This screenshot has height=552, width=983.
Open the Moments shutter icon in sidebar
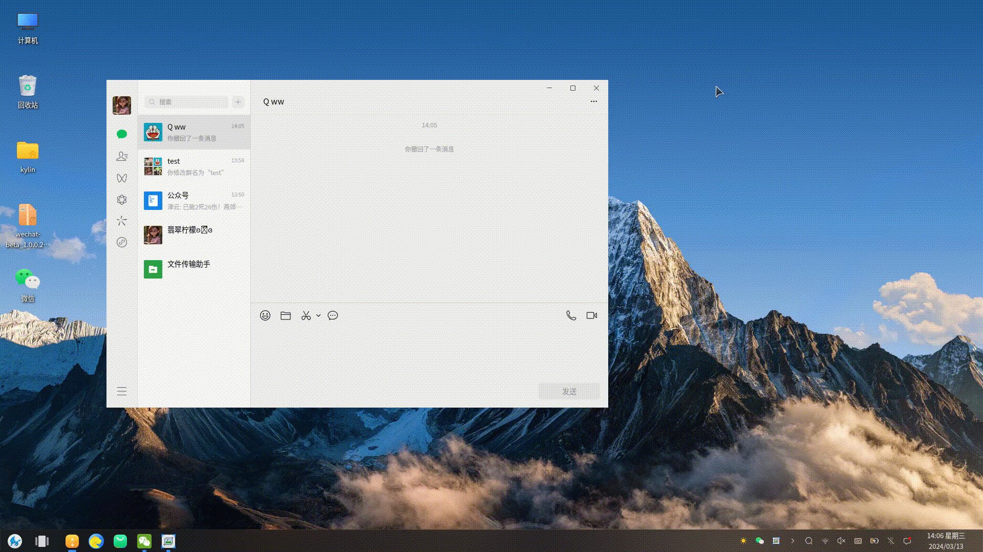point(122,200)
